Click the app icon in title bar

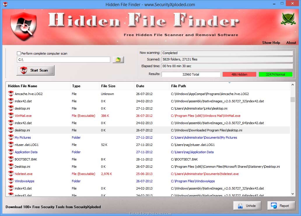tap(5, 4)
